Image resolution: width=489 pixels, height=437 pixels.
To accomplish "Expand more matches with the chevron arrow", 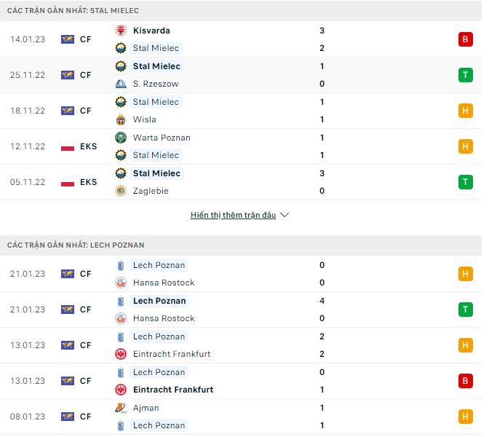I will (285, 216).
